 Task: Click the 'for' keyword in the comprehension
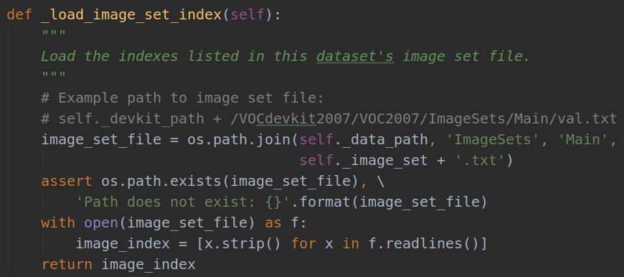pyautogui.click(x=304, y=243)
